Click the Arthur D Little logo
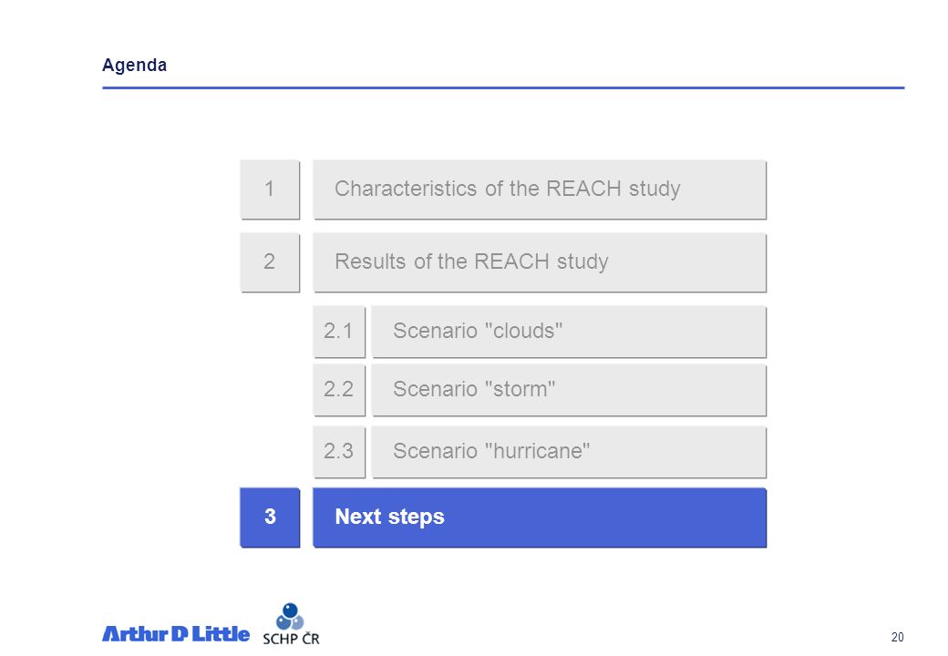The height and width of the screenshot is (656, 948). 175,633
